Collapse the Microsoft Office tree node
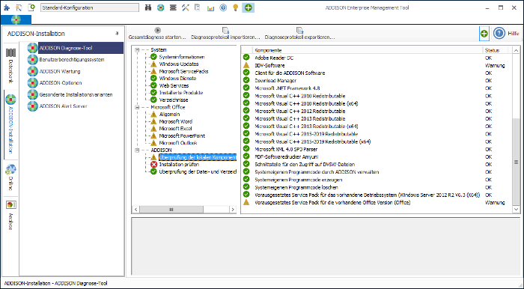 click(x=137, y=107)
